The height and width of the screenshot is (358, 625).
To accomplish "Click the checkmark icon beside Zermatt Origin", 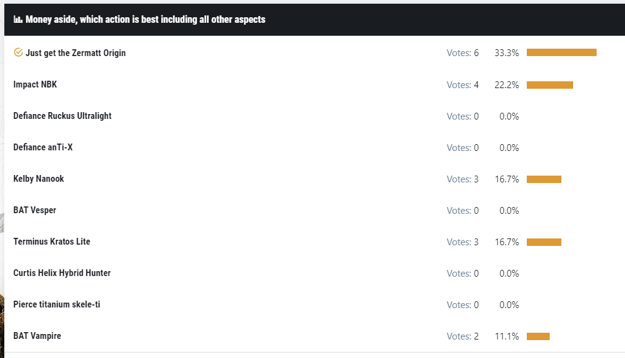I will [x=19, y=52].
